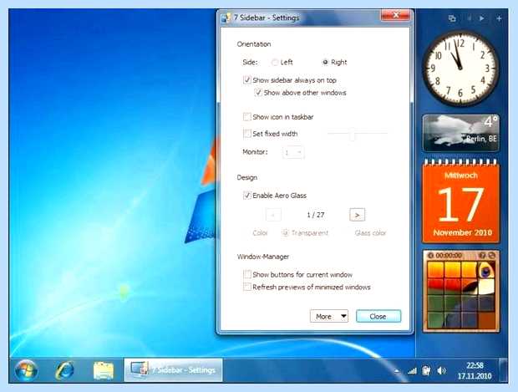Viewport: 518px width, 392px height.
Task: Toggle Show sidebar always on top
Action: tap(246, 80)
